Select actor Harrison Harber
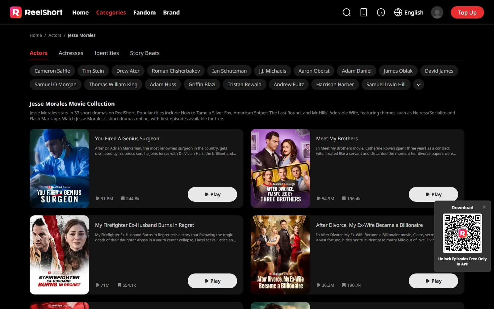This screenshot has height=309, width=494. point(335,84)
